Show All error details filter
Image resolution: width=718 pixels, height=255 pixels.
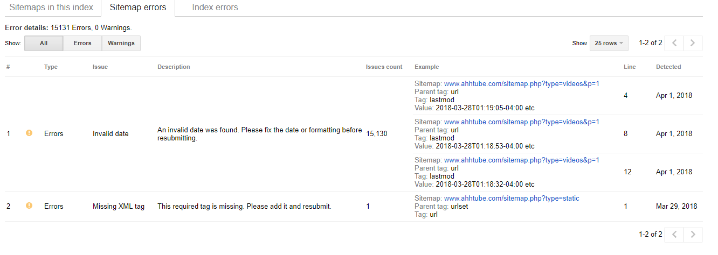pos(44,43)
